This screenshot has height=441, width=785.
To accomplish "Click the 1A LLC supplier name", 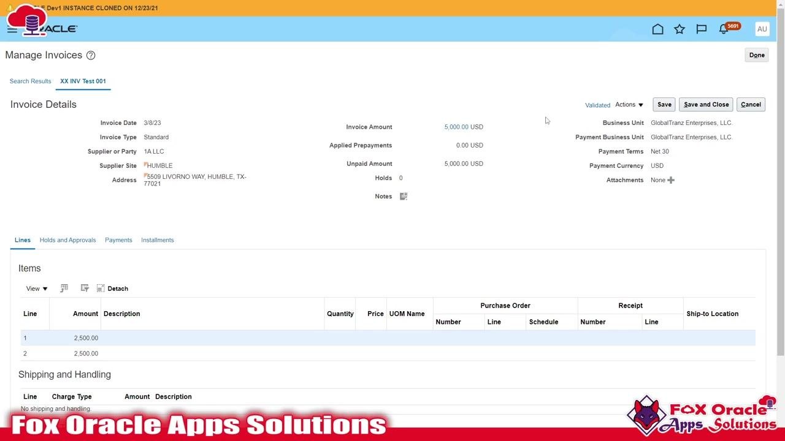I will click(x=154, y=151).
